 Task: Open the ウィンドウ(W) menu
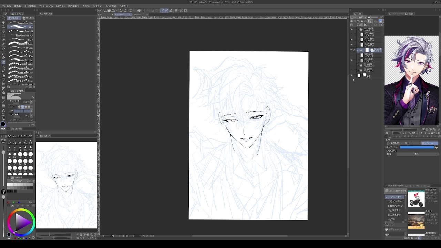coord(111,6)
